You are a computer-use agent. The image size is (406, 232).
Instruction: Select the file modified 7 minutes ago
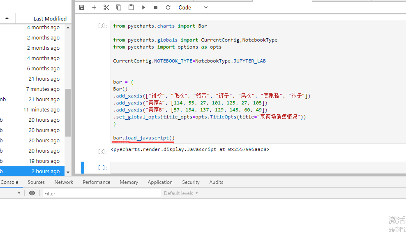click(x=32, y=89)
